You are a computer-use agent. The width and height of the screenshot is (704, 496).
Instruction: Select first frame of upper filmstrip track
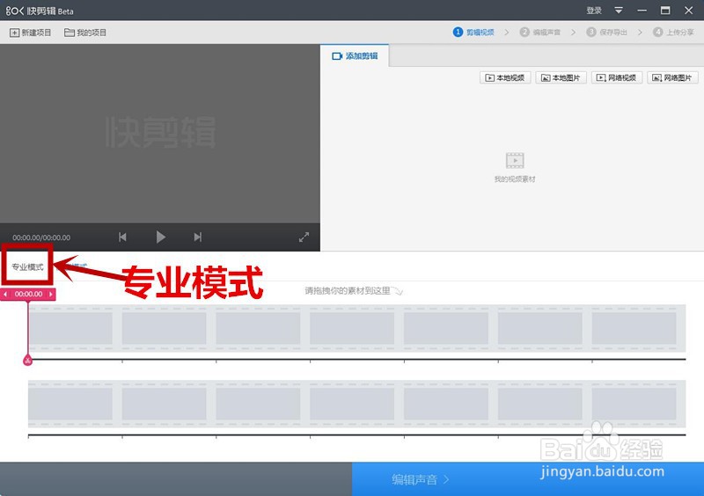(70, 329)
